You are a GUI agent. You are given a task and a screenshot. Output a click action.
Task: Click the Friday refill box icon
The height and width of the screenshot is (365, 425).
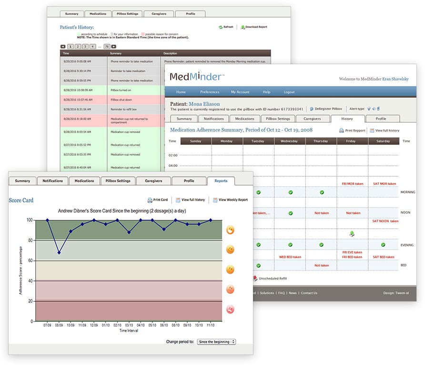pyautogui.click(x=352, y=234)
